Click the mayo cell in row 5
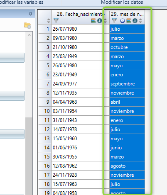167x195 pixels. tap(127, 66)
